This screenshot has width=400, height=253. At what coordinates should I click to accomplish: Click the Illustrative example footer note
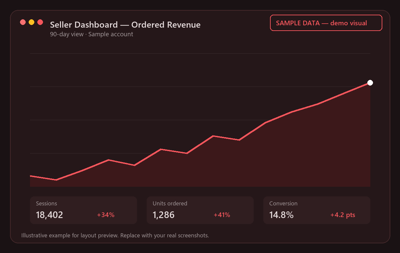(115, 235)
